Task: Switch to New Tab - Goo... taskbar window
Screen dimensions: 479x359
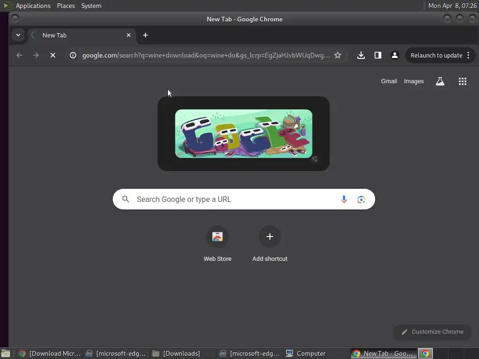Action: click(x=384, y=353)
